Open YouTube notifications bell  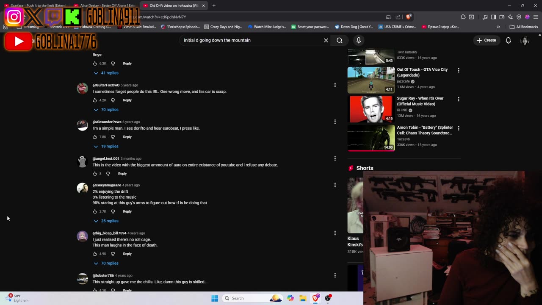[x=508, y=40]
